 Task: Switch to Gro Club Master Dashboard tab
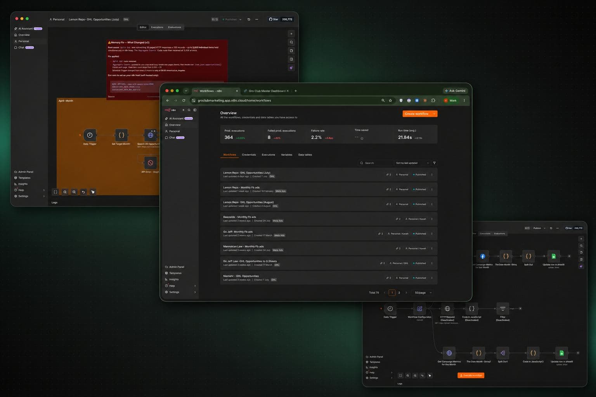click(x=266, y=91)
